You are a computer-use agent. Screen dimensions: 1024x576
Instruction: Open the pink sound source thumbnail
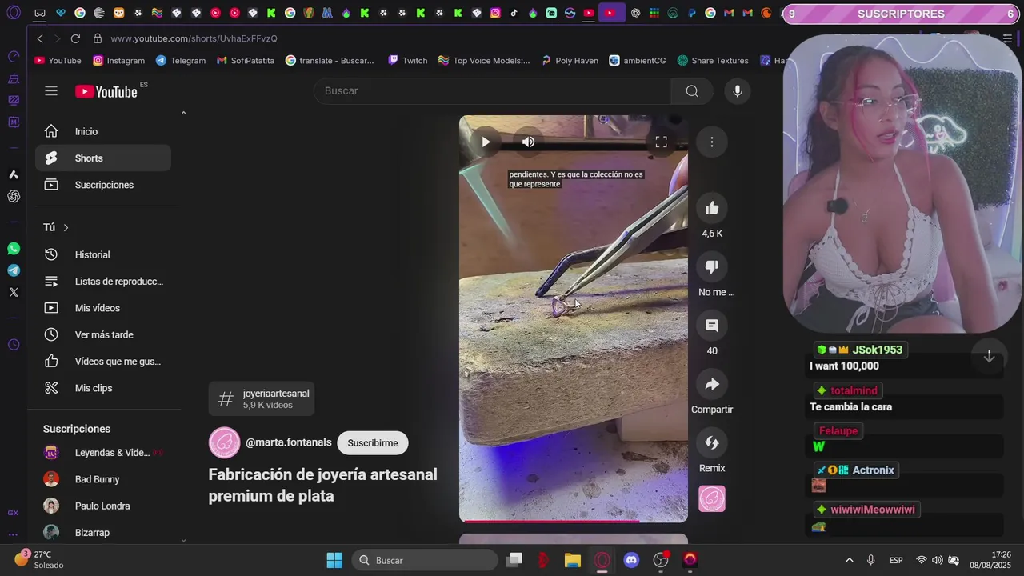click(712, 499)
